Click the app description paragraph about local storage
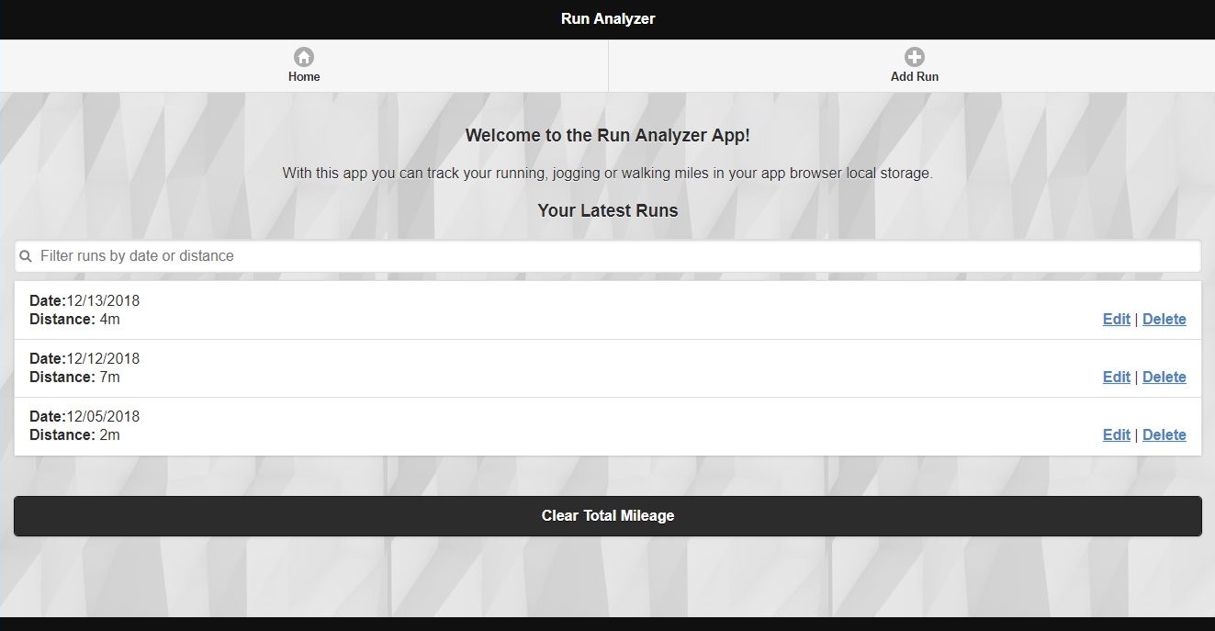 click(607, 174)
